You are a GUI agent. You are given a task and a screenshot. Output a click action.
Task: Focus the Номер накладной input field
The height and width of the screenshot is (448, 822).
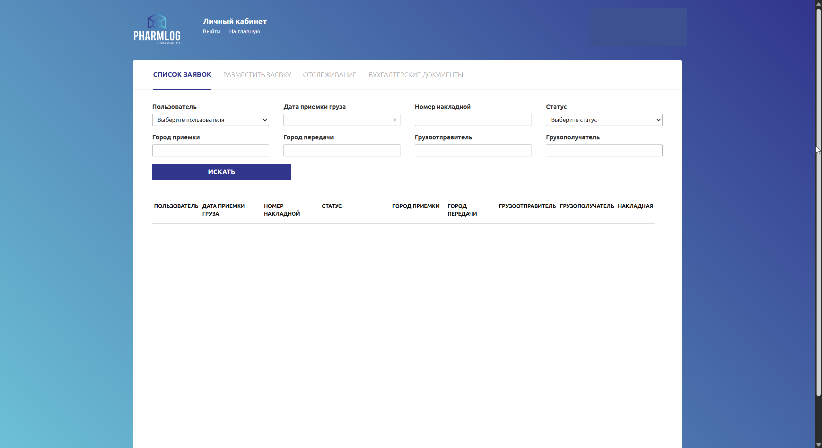tap(473, 120)
